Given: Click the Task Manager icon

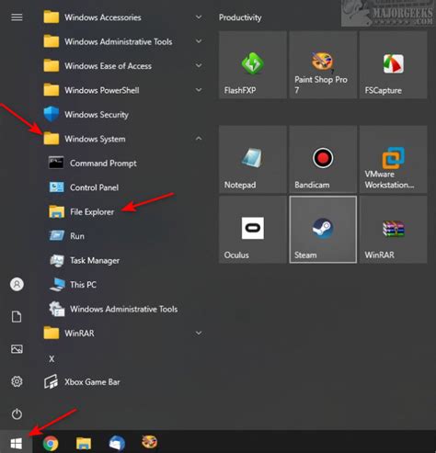Looking at the screenshot, I should pyautogui.click(x=57, y=260).
